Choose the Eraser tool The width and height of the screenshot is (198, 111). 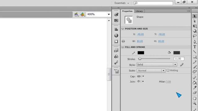coord(195,92)
